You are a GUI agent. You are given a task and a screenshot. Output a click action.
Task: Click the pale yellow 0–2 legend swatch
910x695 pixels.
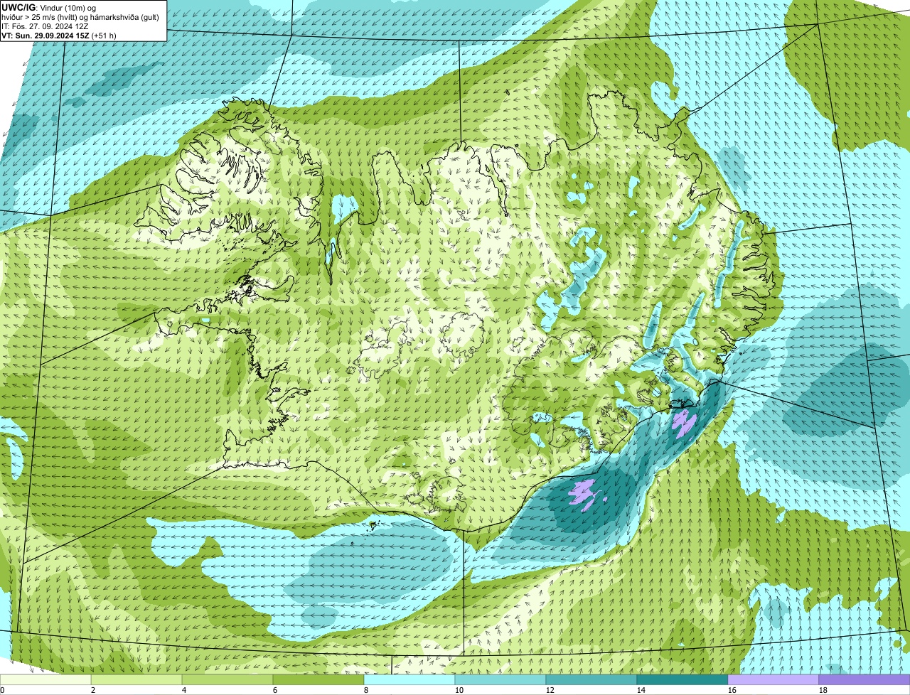coord(45,679)
